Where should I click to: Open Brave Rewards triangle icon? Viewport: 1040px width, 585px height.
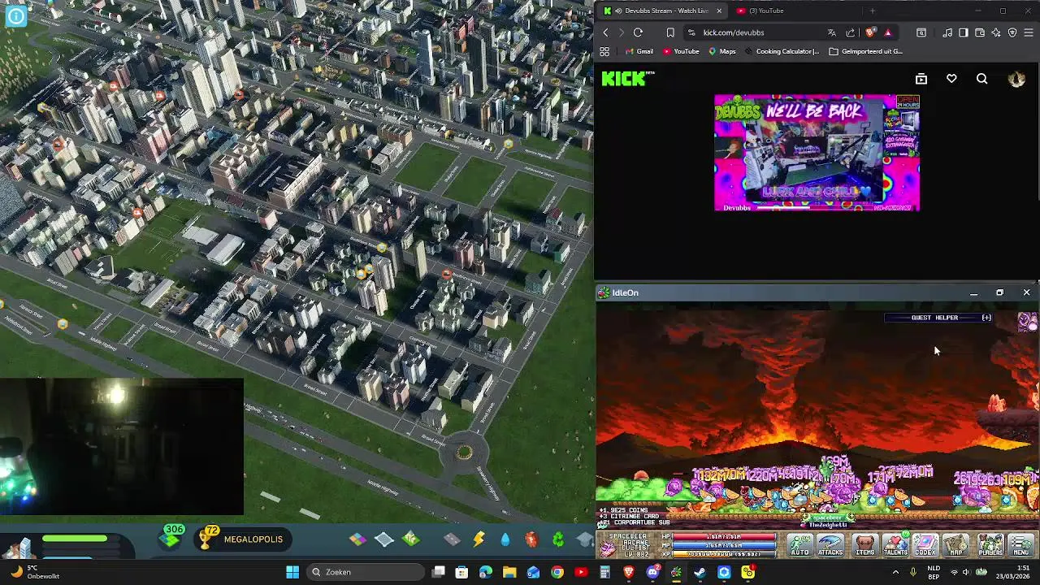[x=887, y=32]
